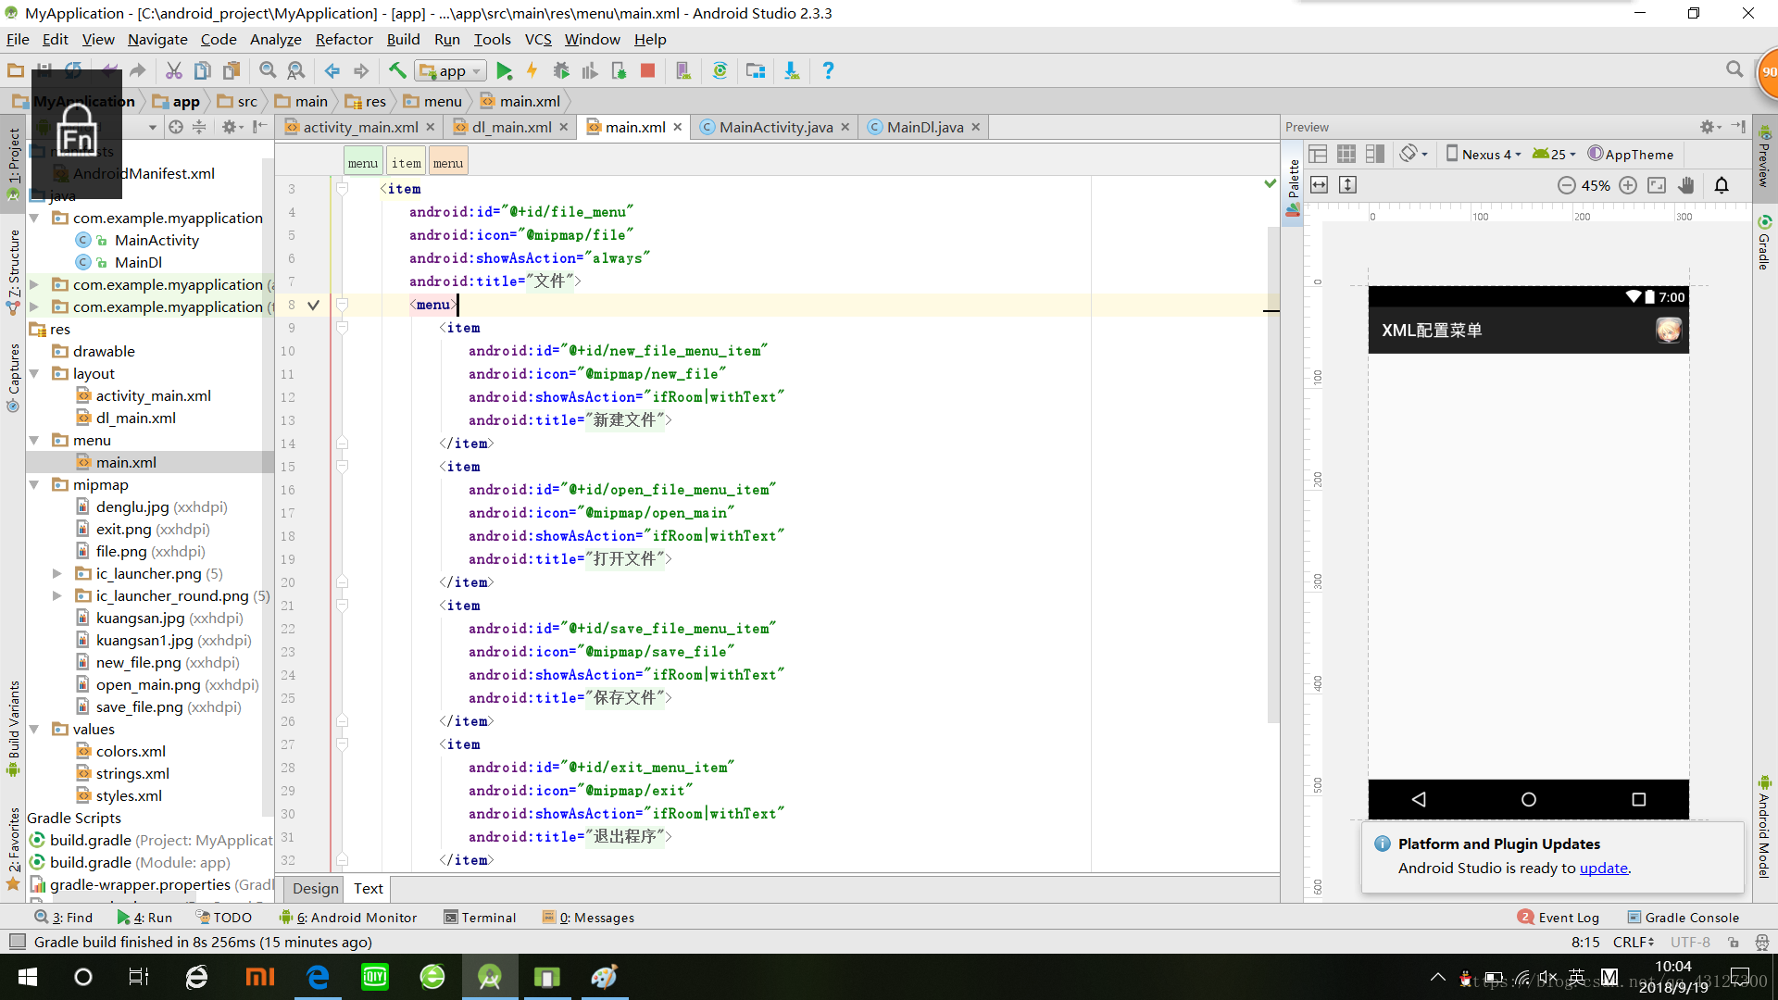Click the Task View taskbar icon
The height and width of the screenshot is (1000, 1778).
point(139,977)
